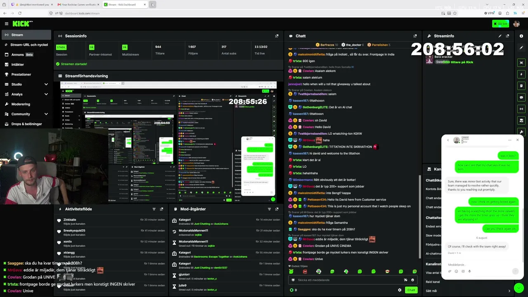Open the hamburger menu beside the Kick logo
Image resolution: width=528 pixels, height=297 pixels.
point(6,24)
